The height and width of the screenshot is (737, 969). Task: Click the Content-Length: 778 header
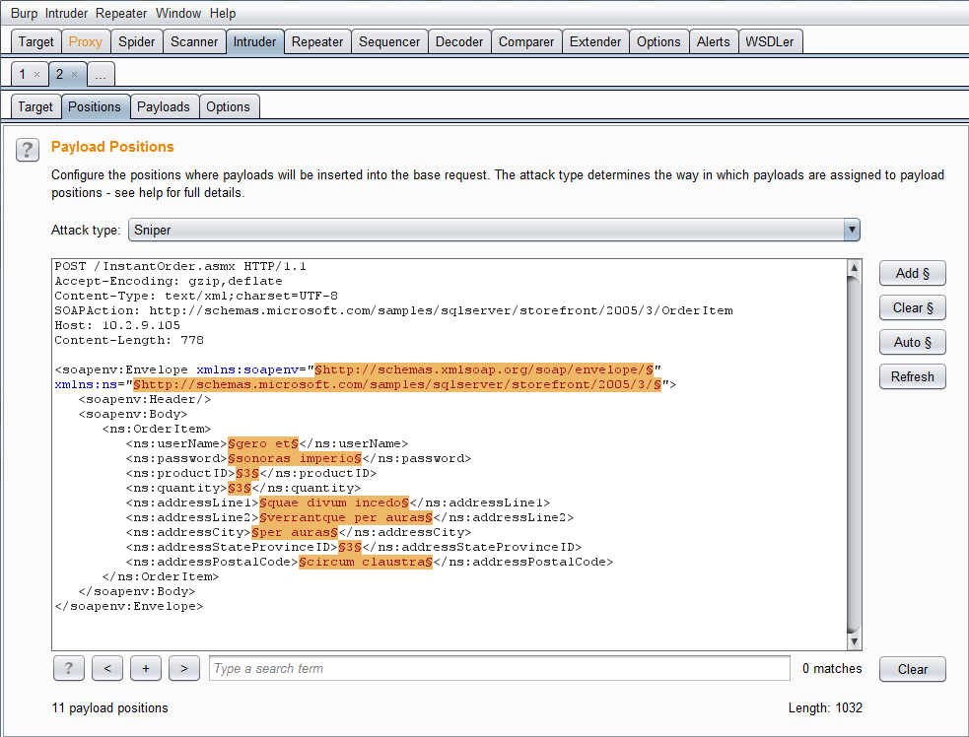(x=129, y=340)
